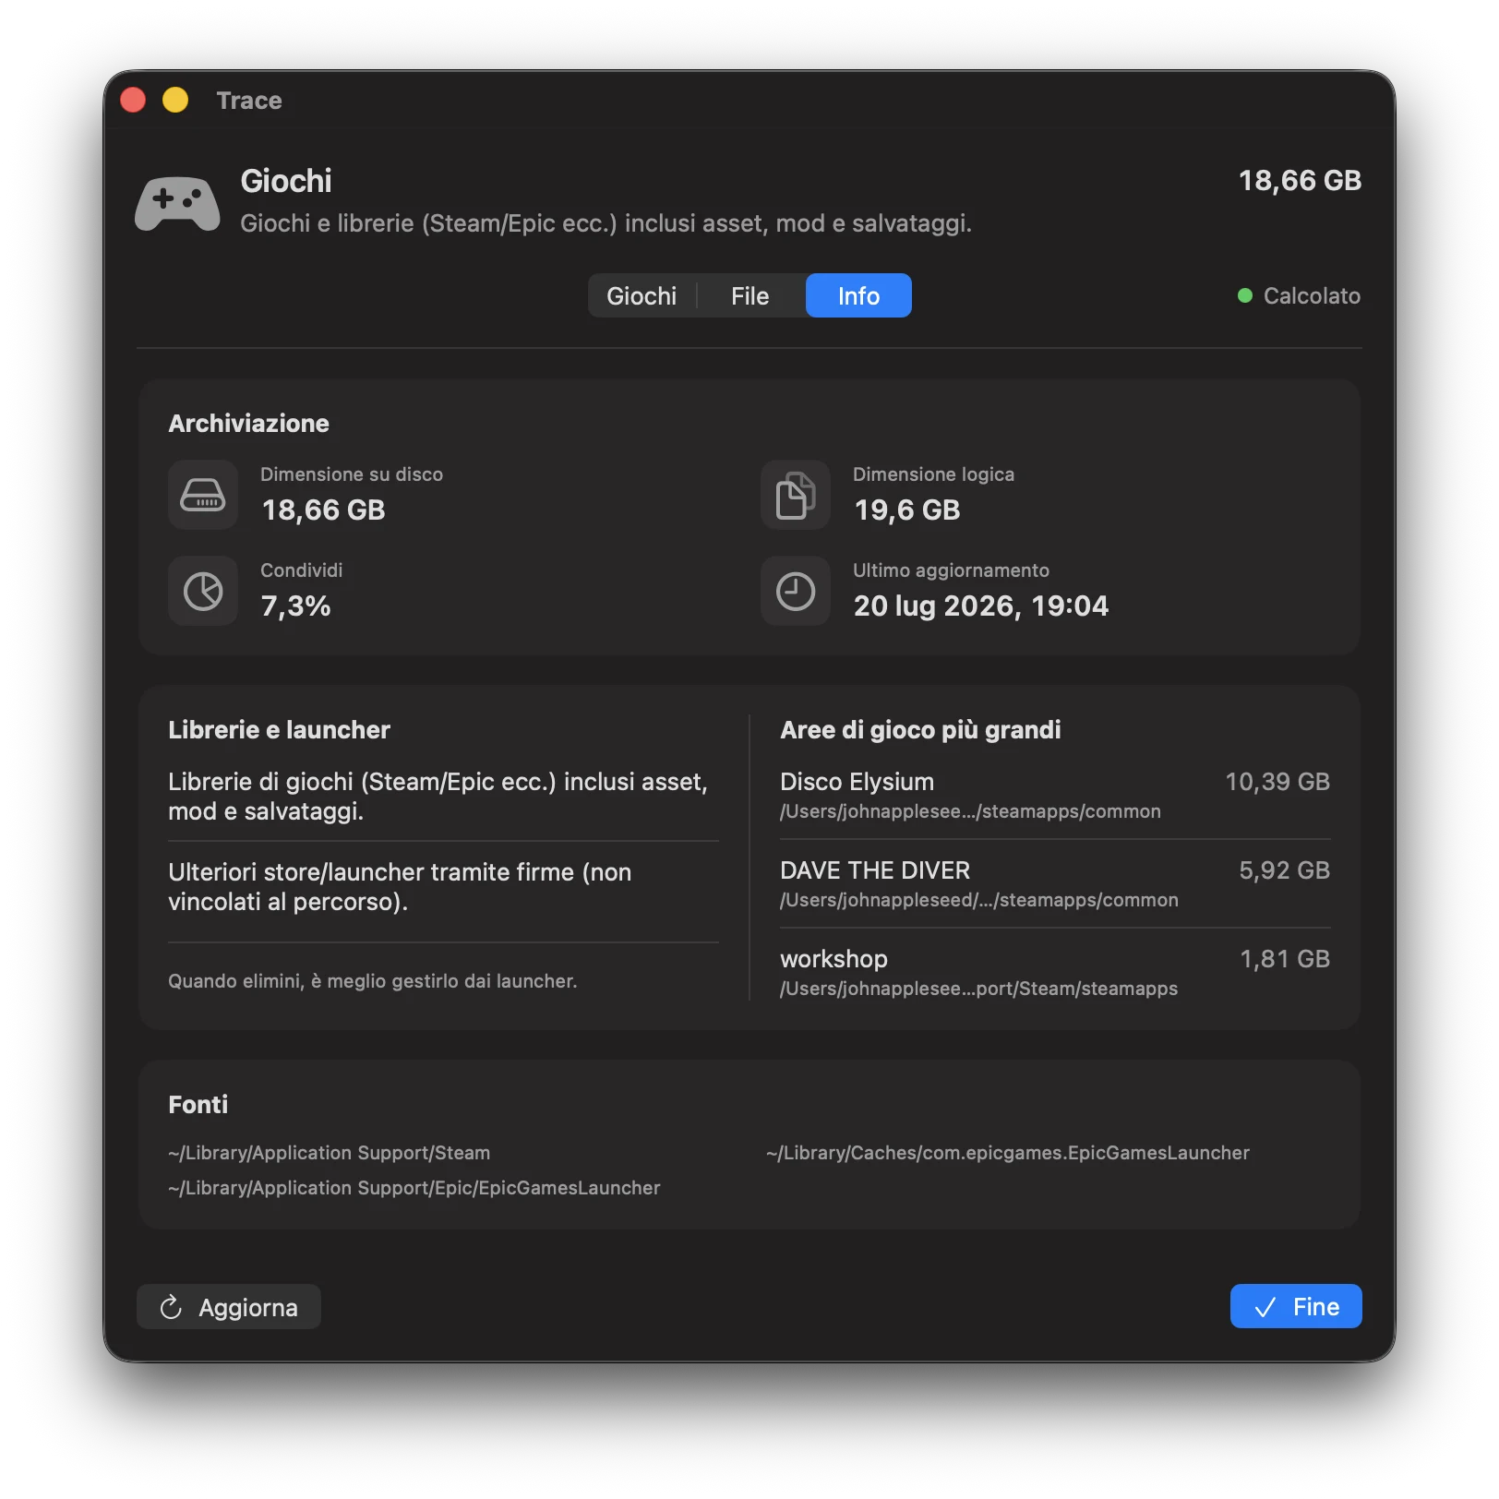Image resolution: width=1499 pixels, height=1499 pixels.
Task: Click the Aggiorna button
Action: (x=229, y=1307)
